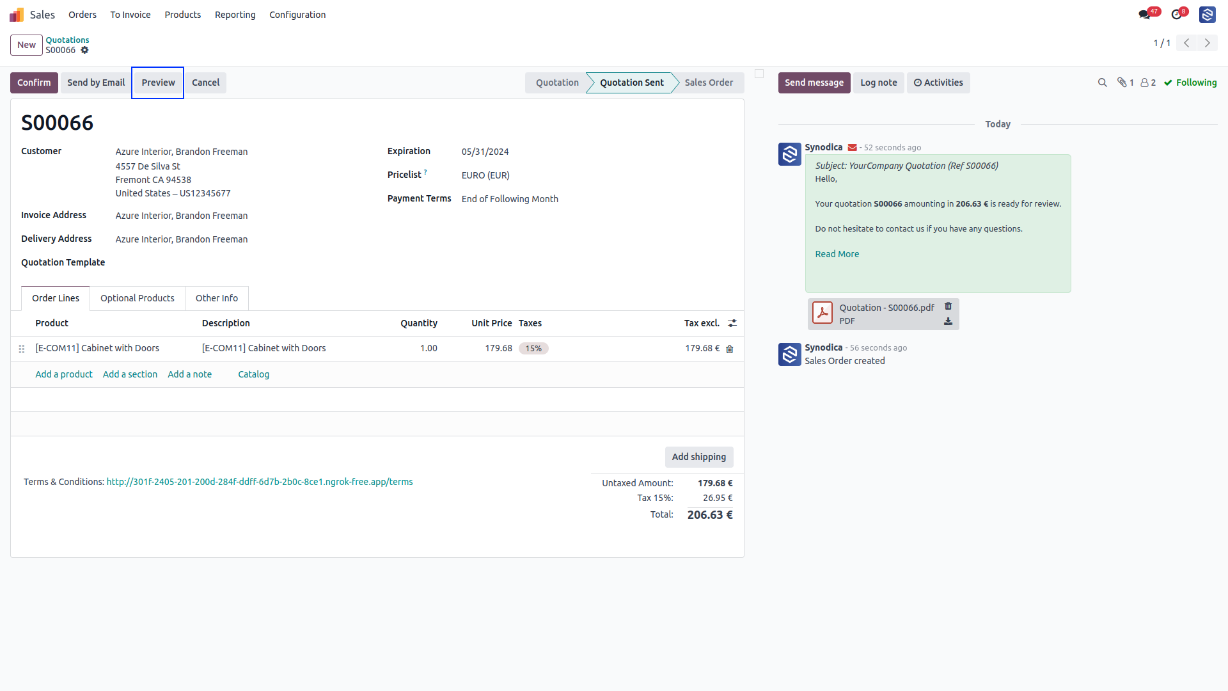Open the Pricelist EURO (EUR) field
The image size is (1228, 691).
pos(485,175)
